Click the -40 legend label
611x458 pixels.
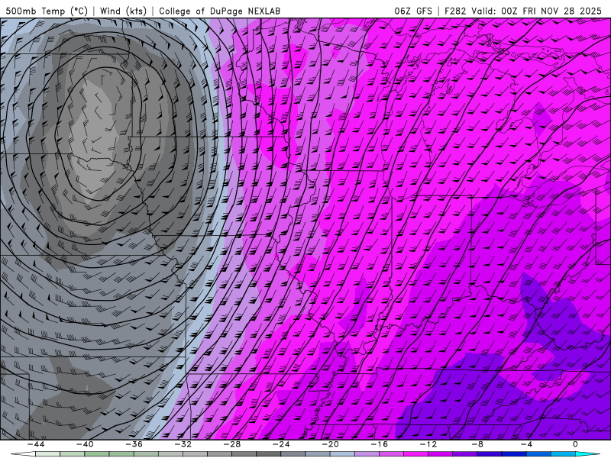85,444
